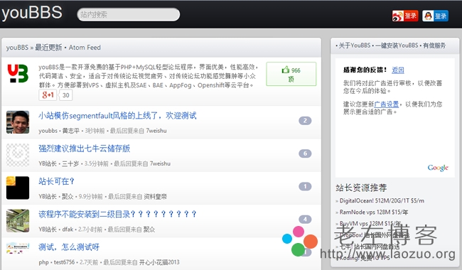Open topic 该程序不能安装到二级目录
Image resolution: width=462 pixels, height=270 pixels.
[117, 214]
